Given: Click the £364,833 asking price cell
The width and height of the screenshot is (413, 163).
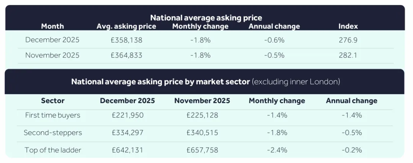Looking at the screenshot, I should click(127, 55).
